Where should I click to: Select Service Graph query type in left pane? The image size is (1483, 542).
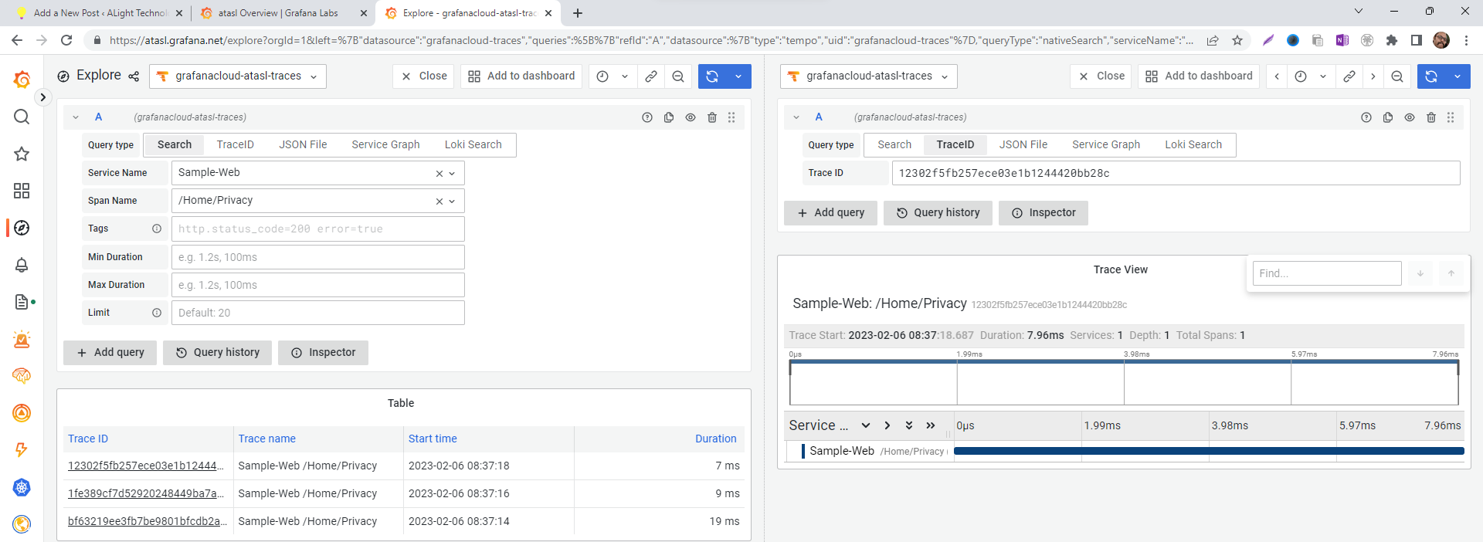[x=385, y=144]
